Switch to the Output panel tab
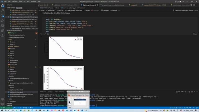199x112 pixels. pos(50,92)
